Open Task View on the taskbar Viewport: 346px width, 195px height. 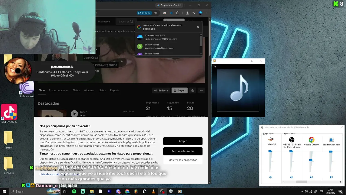65,191
